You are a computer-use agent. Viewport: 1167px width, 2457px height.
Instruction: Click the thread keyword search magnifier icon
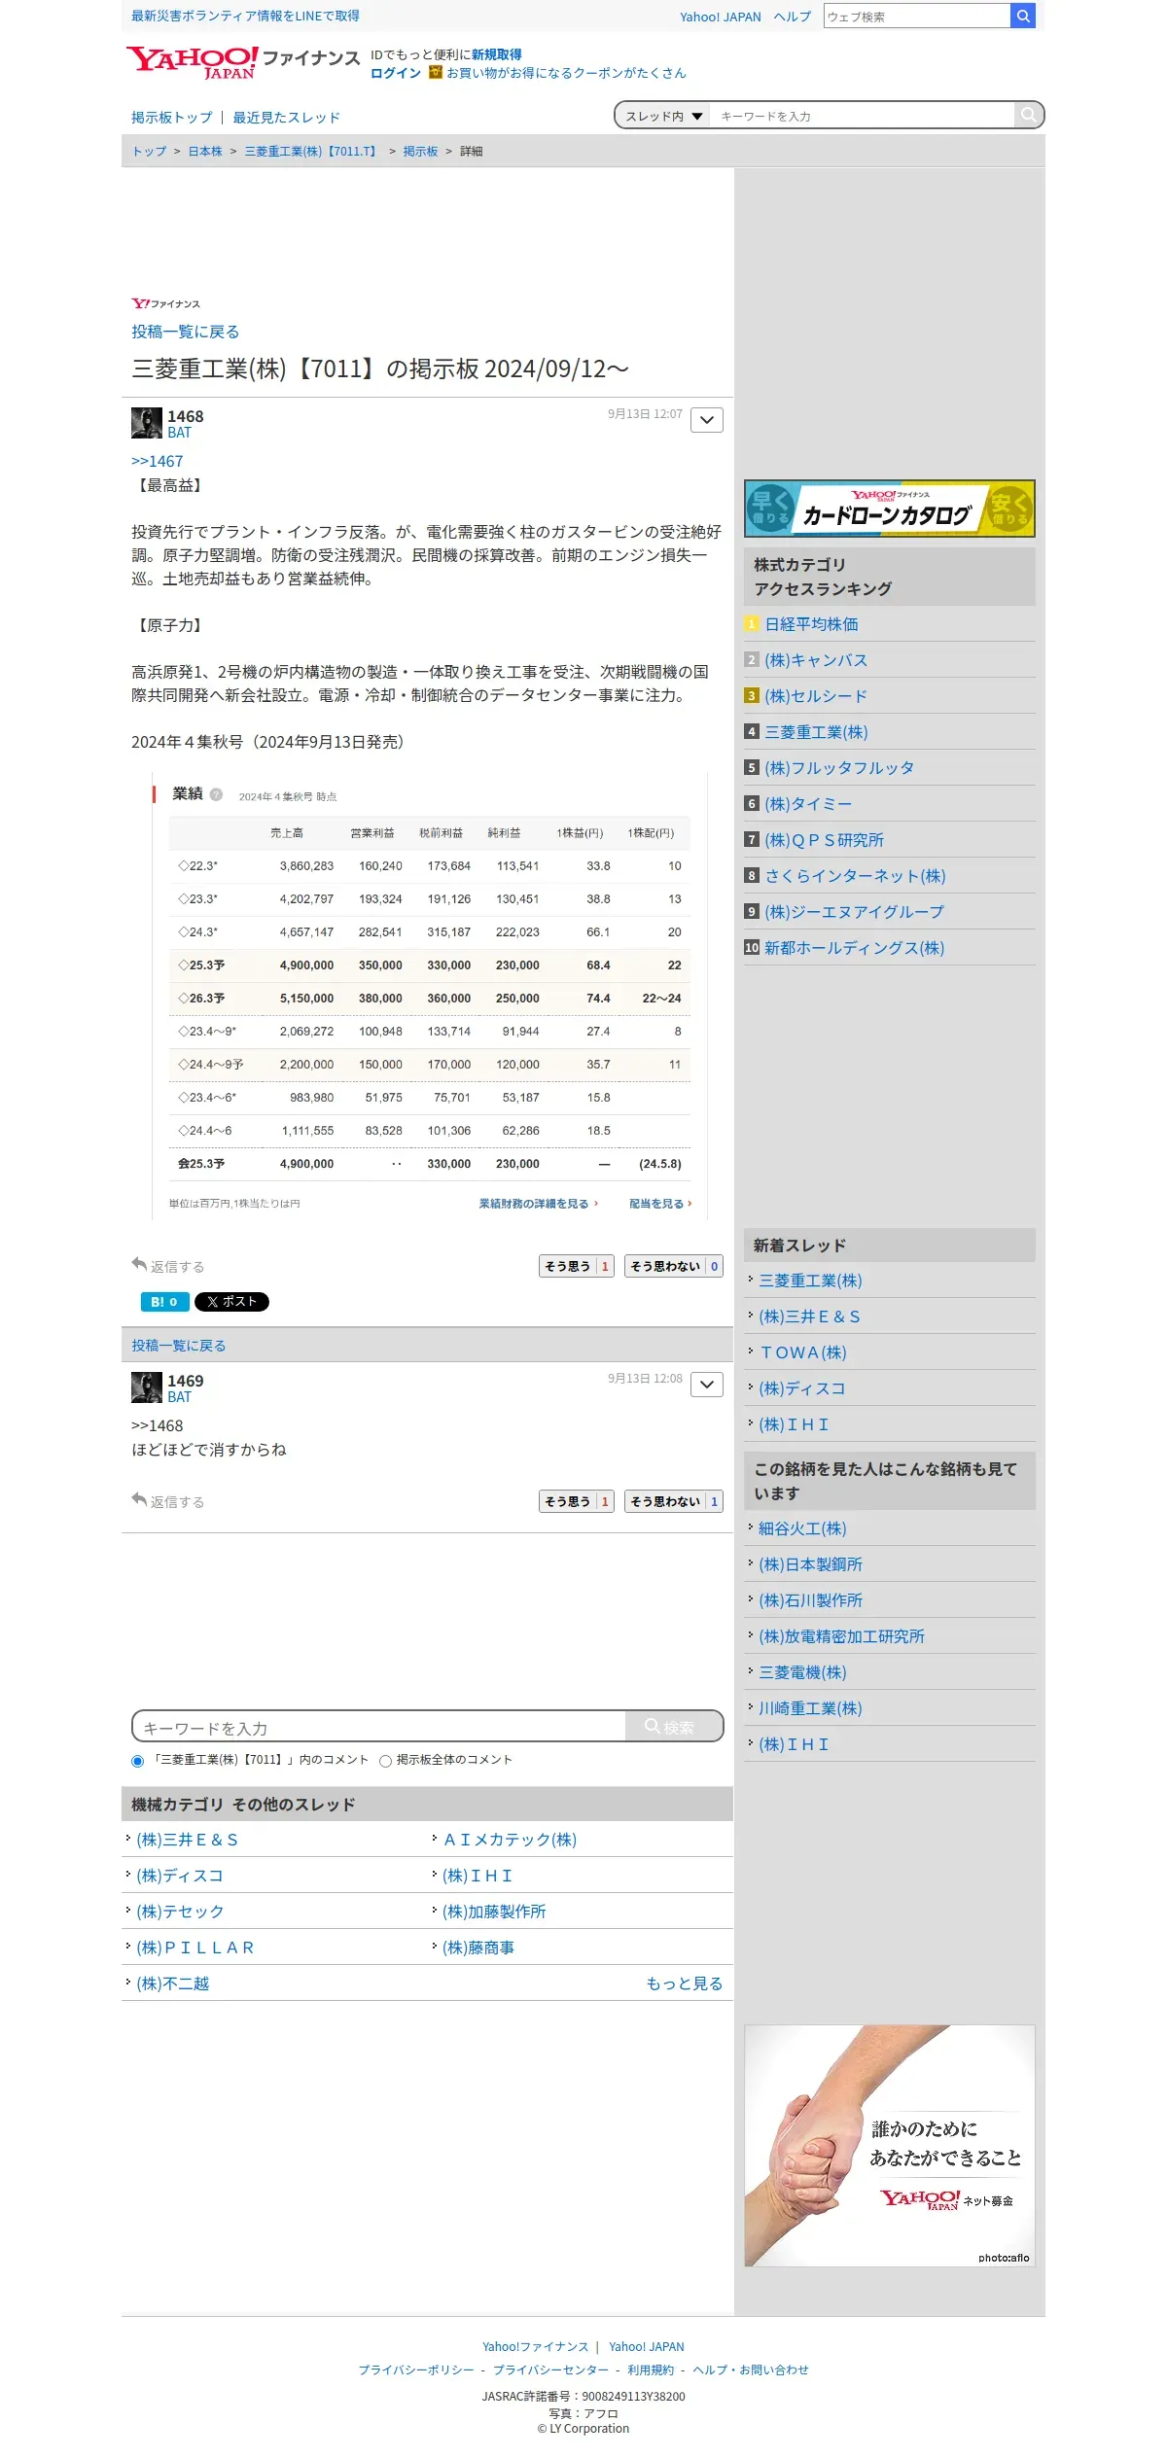point(1028,115)
